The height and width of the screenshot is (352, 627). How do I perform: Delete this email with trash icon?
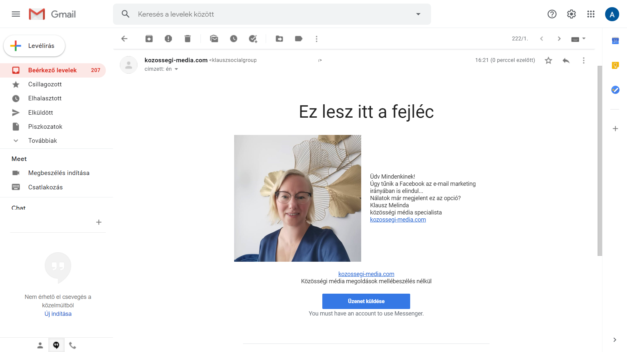coord(187,39)
